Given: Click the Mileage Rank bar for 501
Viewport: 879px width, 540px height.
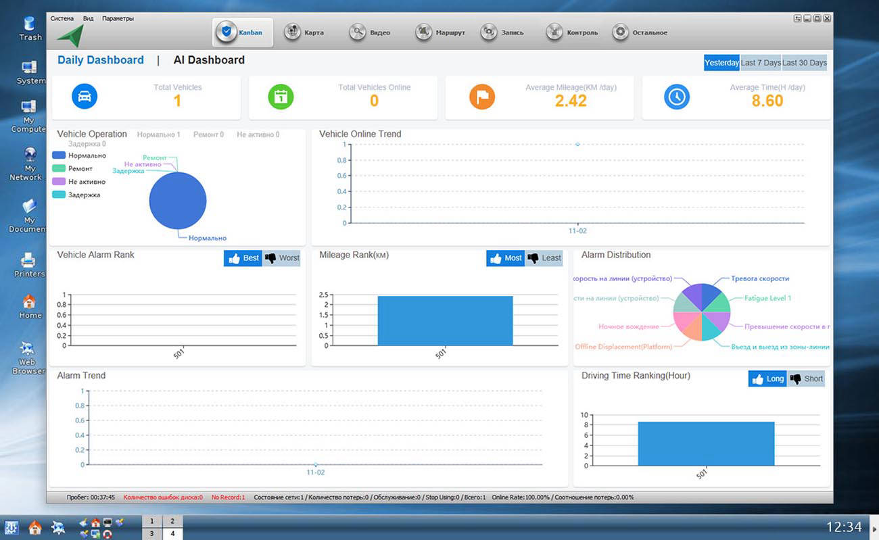Looking at the screenshot, I should click(x=445, y=320).
